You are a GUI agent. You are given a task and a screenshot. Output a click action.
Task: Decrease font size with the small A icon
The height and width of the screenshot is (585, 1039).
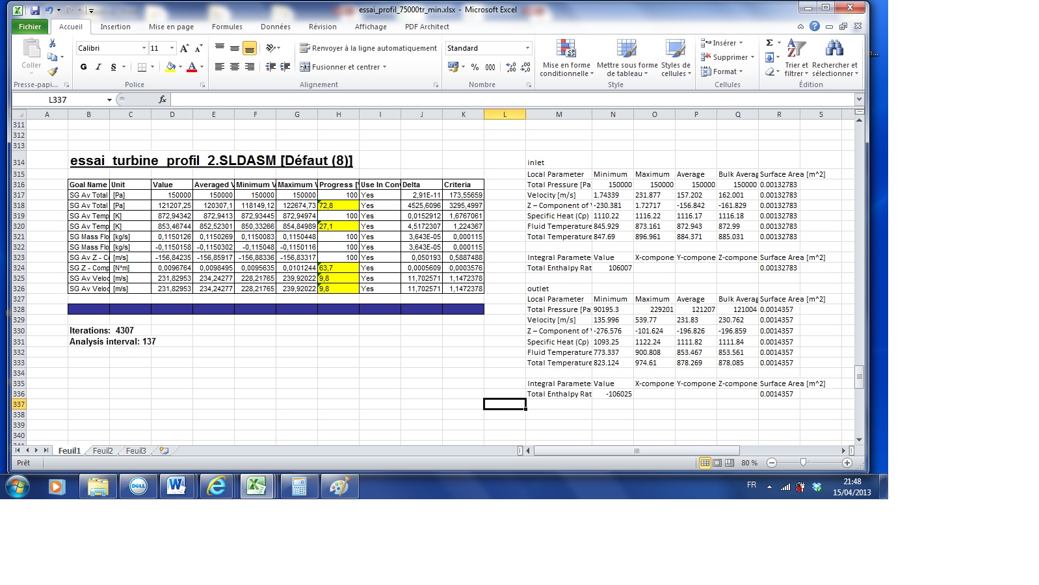(x=199, y=48)
